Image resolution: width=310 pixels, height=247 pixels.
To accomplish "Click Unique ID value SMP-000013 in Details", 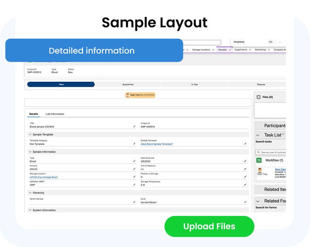I will [x=148, y=127].
